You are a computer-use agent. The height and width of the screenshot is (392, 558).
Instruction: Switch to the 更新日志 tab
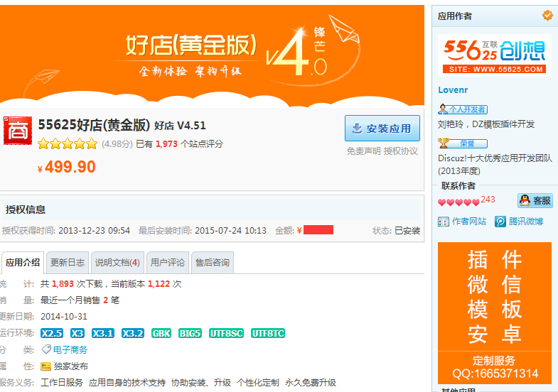(x=68, y=263)
